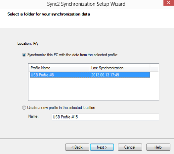174x154 pixels.
Task: Select the USB Profile #8 row
Action: 90,75
